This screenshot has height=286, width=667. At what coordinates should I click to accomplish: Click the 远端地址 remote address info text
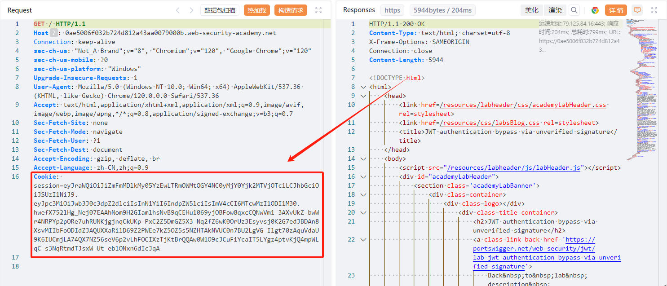579,37
